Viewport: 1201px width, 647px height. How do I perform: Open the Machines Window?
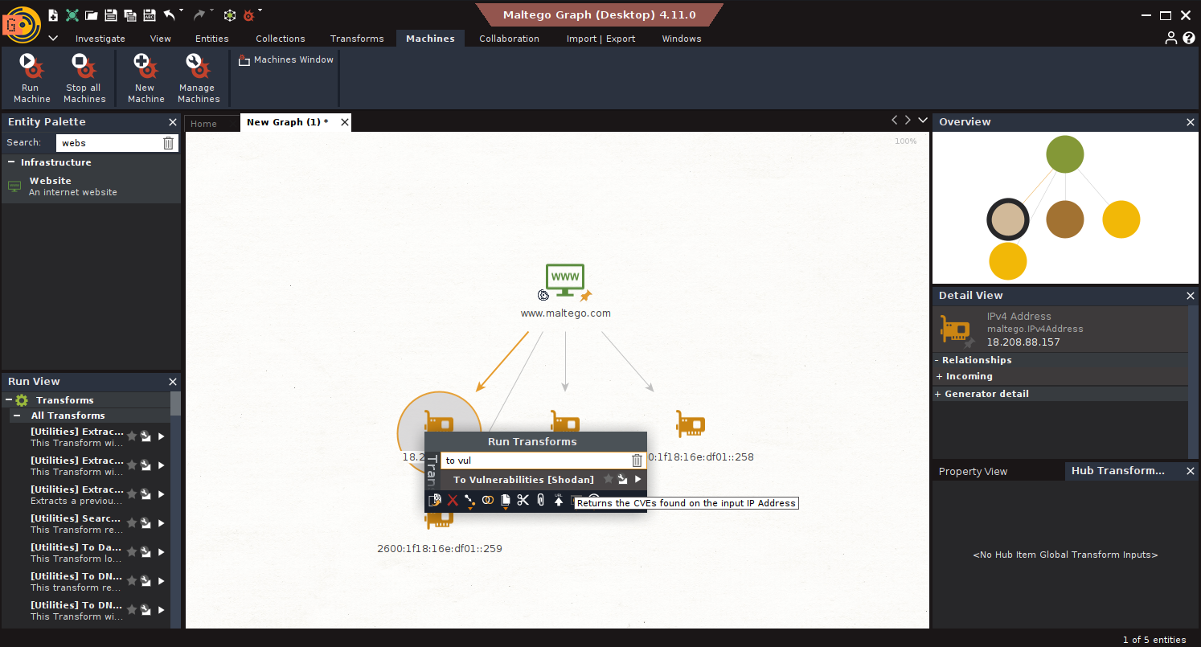pos(286,59)
